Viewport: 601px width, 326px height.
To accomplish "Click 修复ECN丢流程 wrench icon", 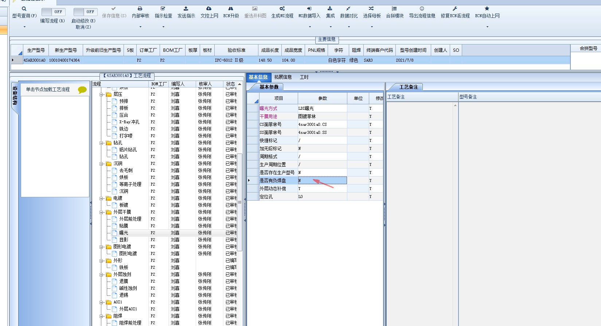I will tap(455, 8).
